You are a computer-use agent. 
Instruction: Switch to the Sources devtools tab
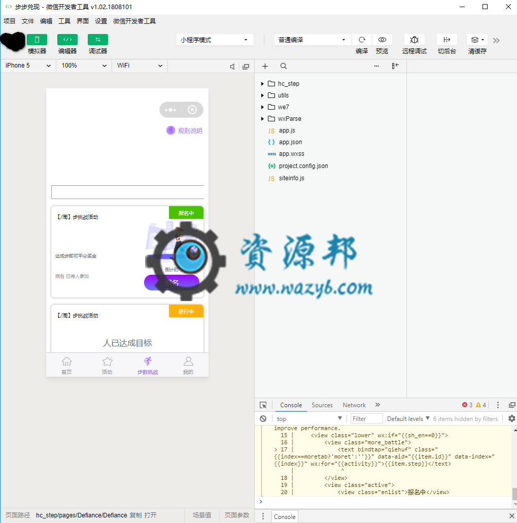coord(322,405)
